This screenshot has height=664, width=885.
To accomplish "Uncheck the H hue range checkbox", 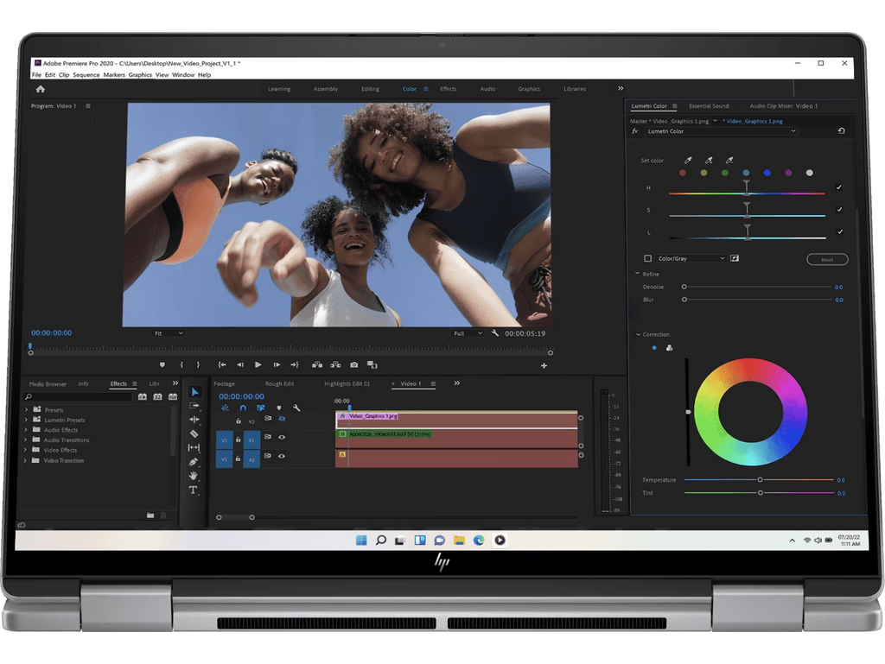I will 838,187.
